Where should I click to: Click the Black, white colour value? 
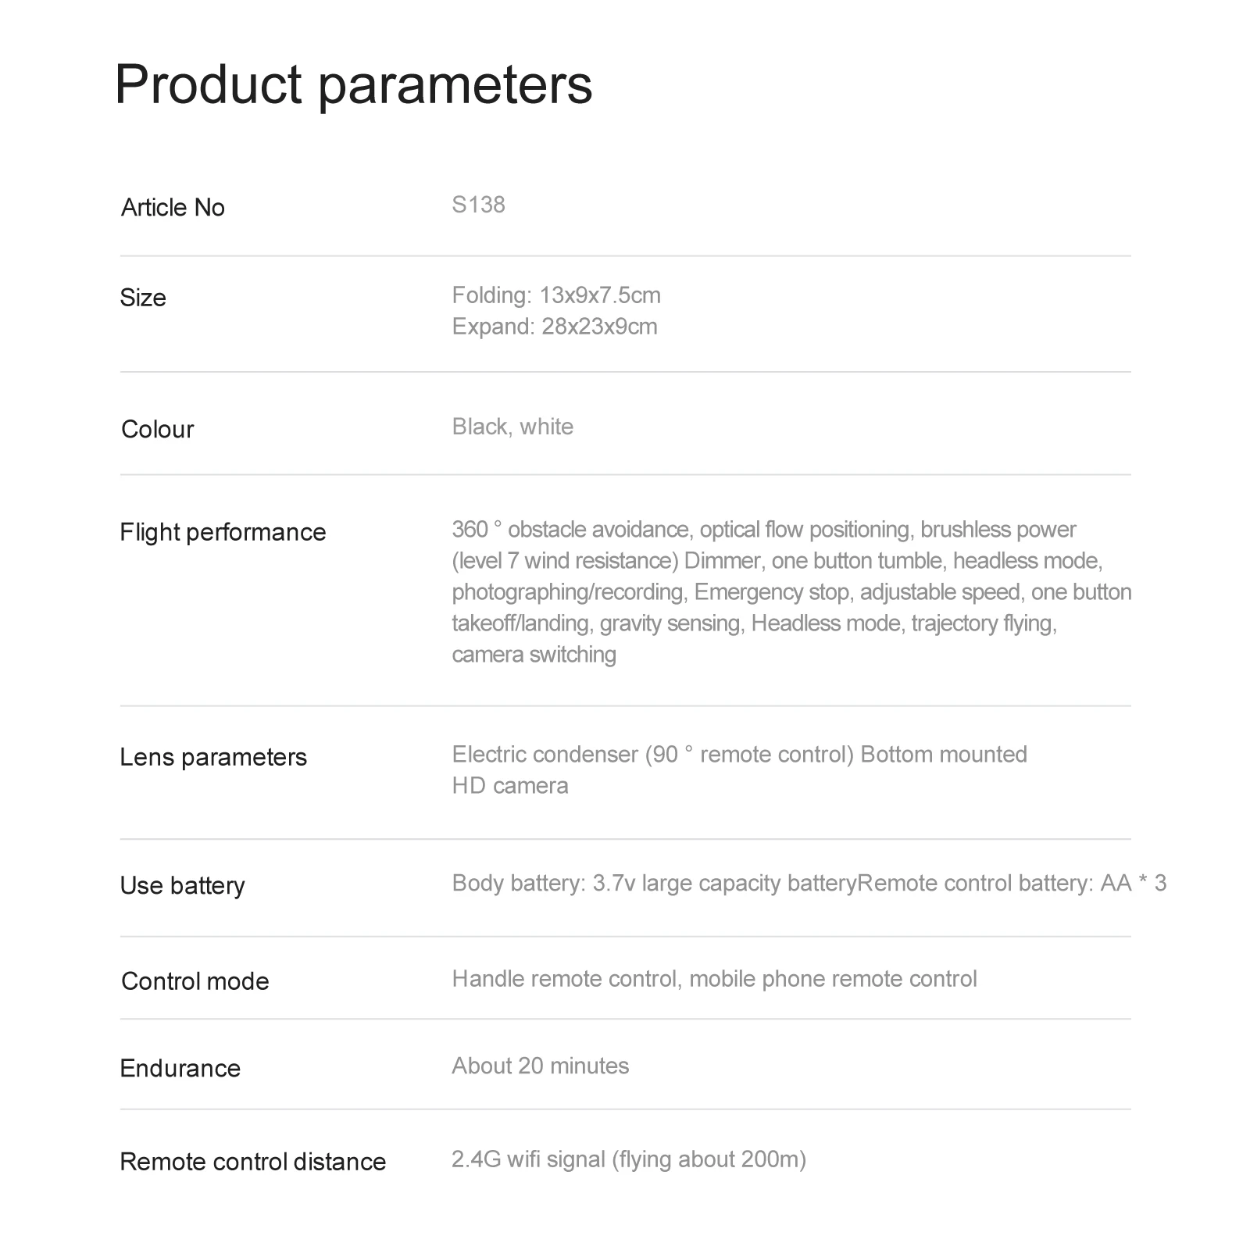tap(512, 427)
